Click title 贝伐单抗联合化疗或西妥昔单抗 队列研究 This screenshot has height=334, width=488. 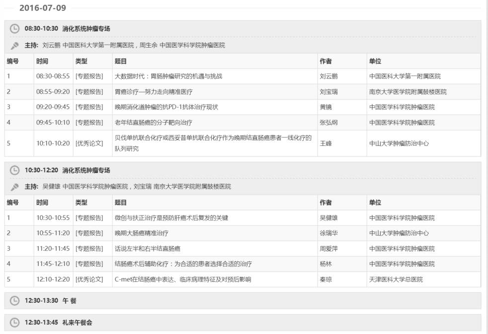tap(213, 143)
